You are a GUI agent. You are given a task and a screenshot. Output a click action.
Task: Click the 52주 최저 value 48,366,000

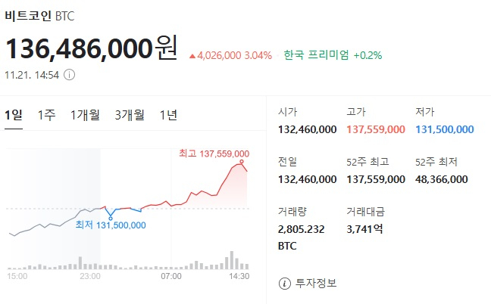click(442, 179)
